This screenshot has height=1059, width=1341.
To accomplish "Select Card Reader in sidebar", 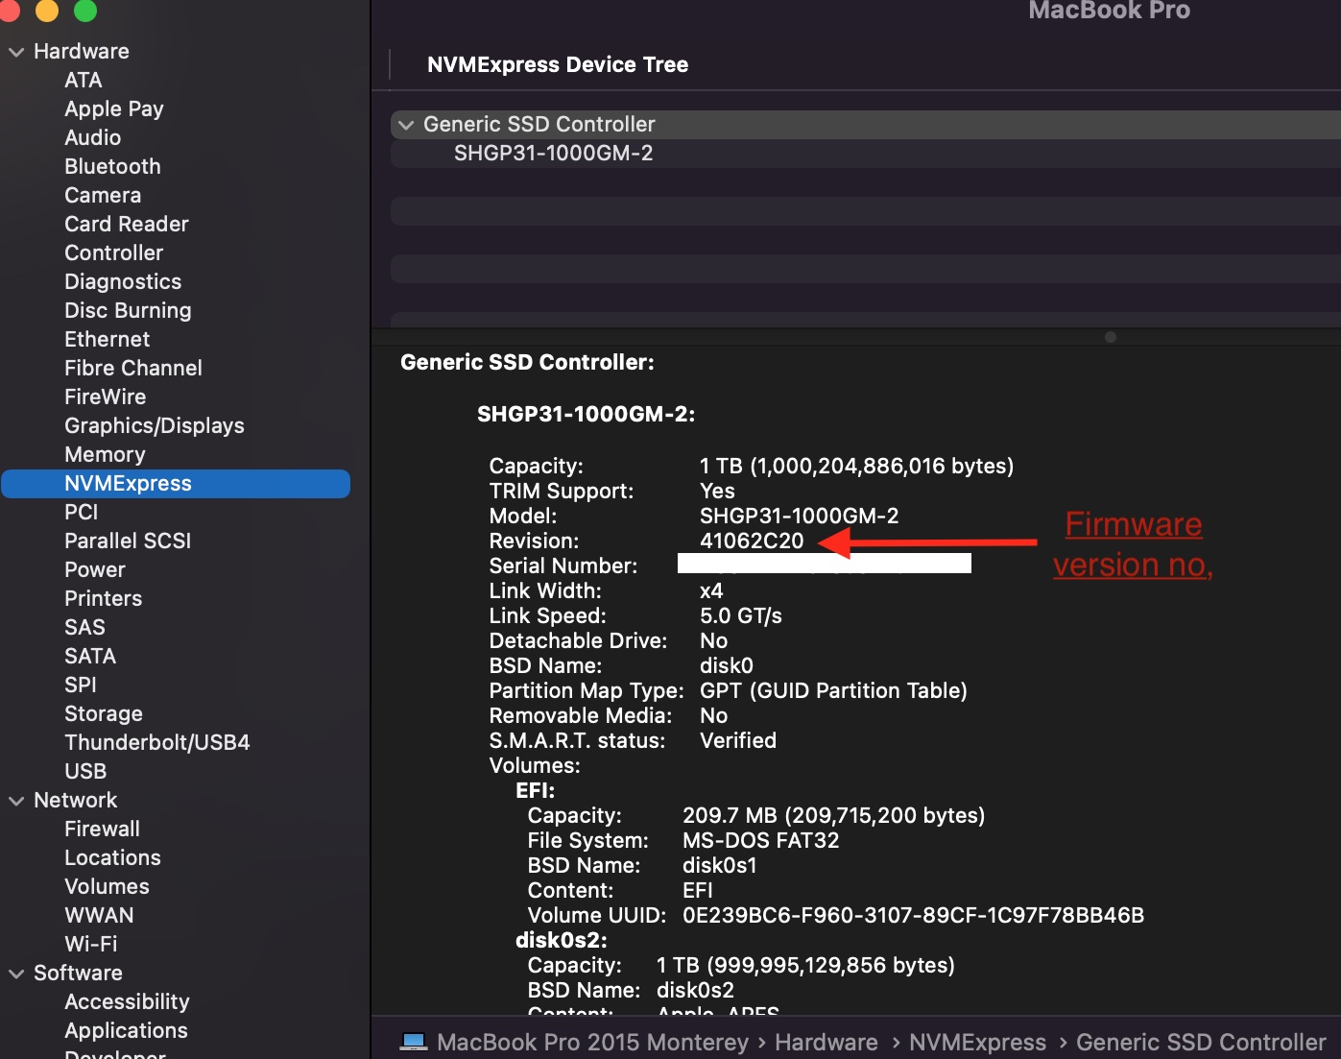I will pos(127,225).
